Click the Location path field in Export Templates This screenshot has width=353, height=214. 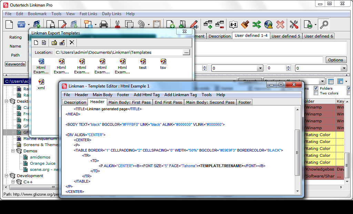119,52
